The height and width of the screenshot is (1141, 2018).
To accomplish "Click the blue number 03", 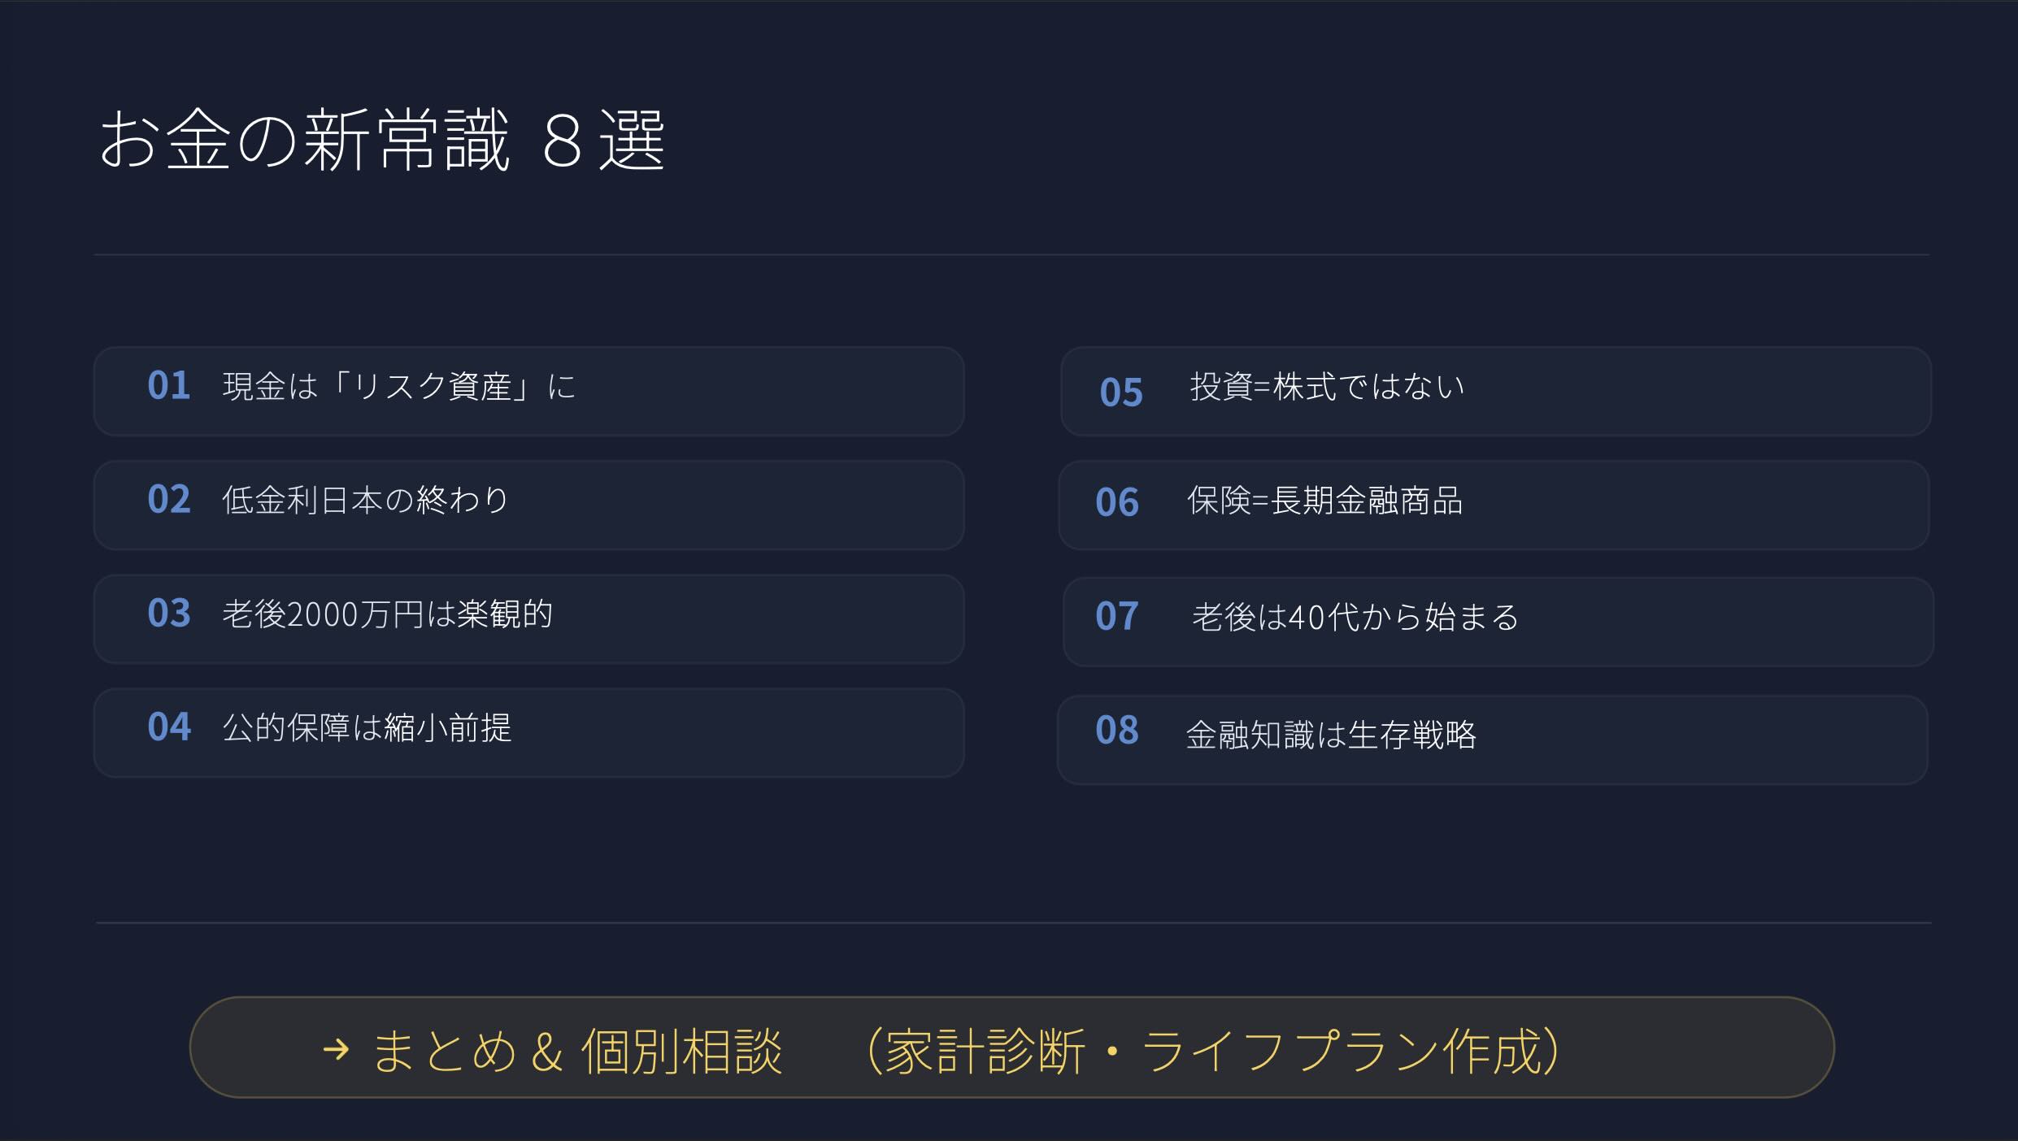I will pos(169,613).
